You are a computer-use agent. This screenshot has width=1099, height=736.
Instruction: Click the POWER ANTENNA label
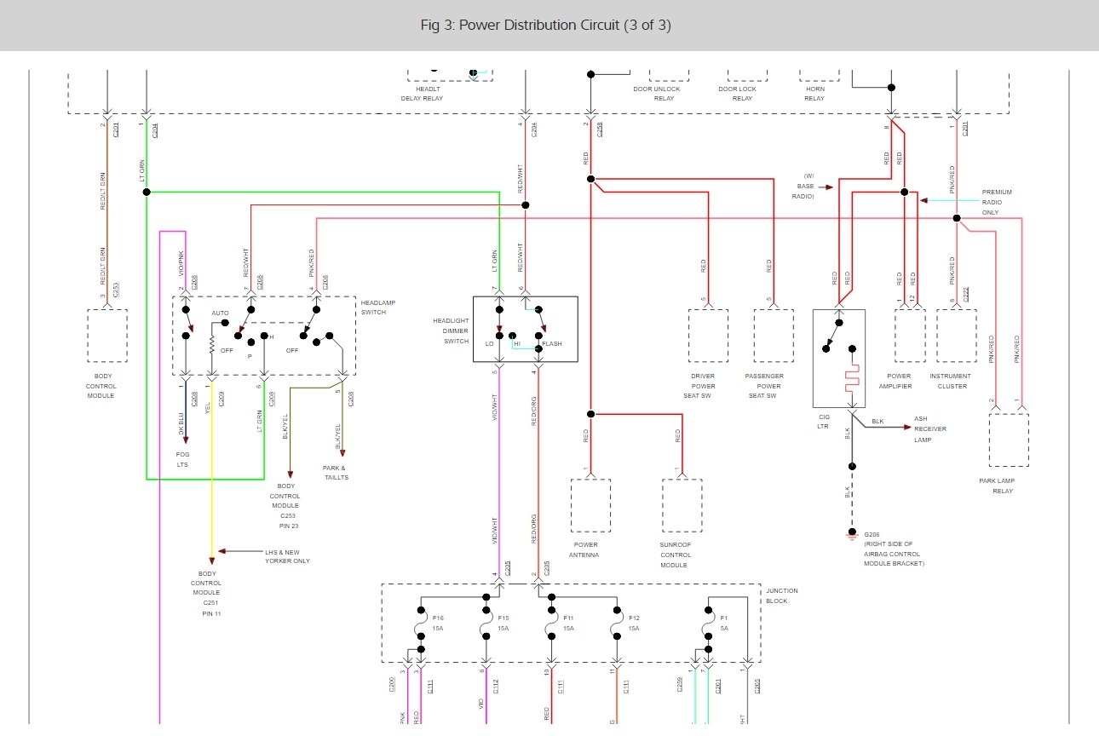pyautogui.click(x=584, y=549)
